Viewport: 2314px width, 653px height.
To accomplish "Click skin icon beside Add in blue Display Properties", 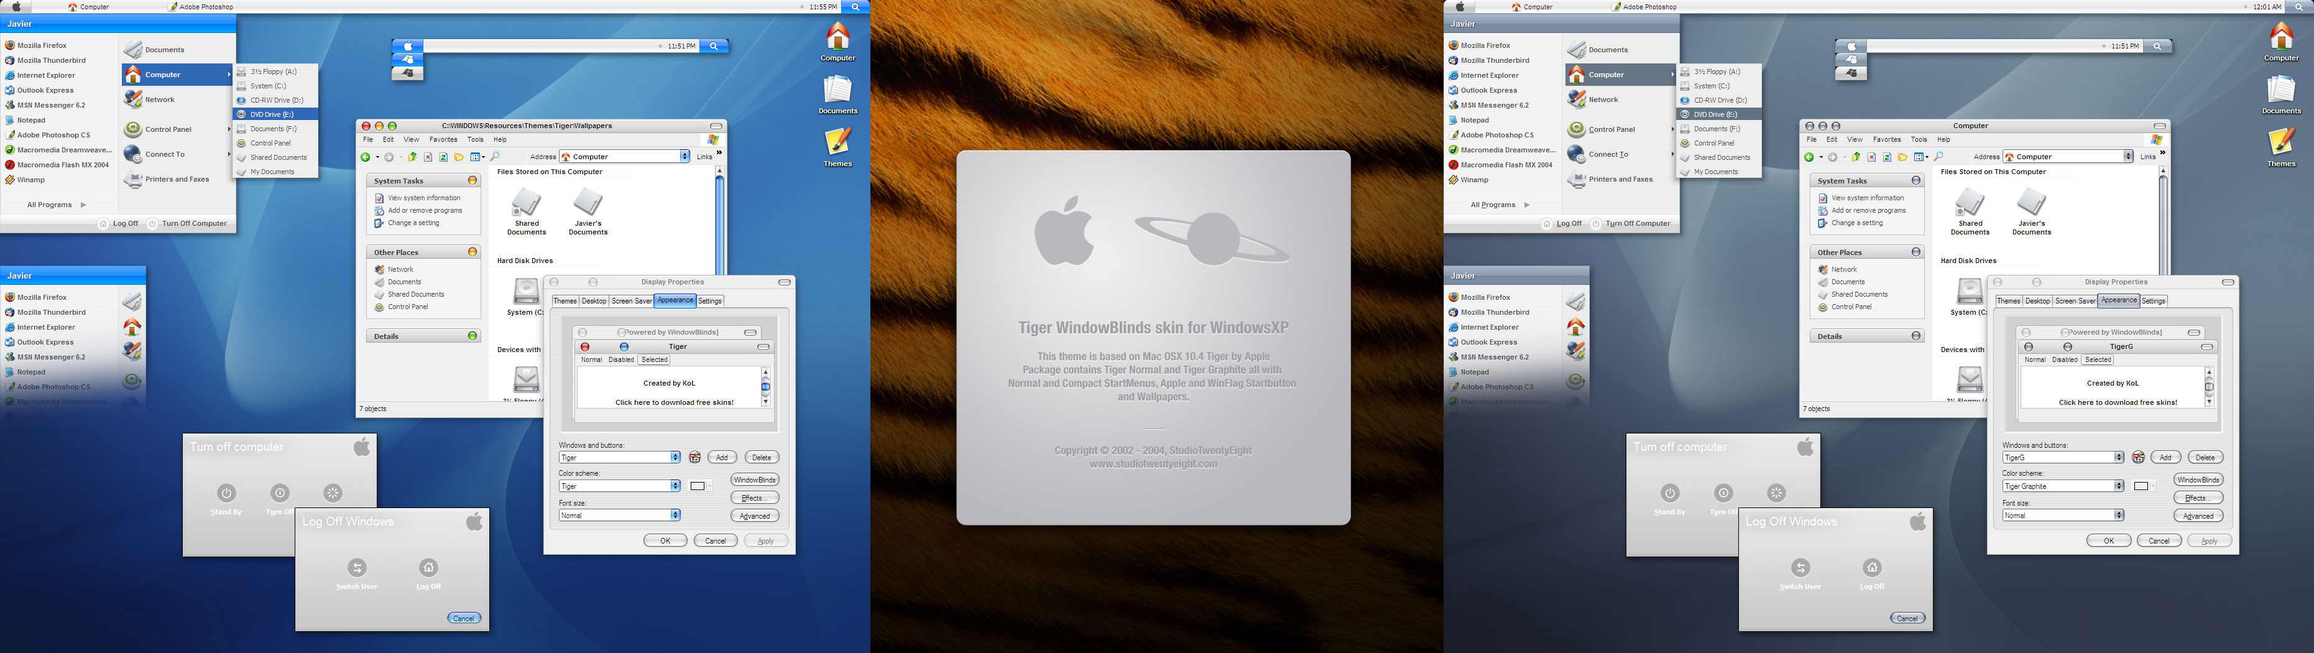I will (694, 457).
